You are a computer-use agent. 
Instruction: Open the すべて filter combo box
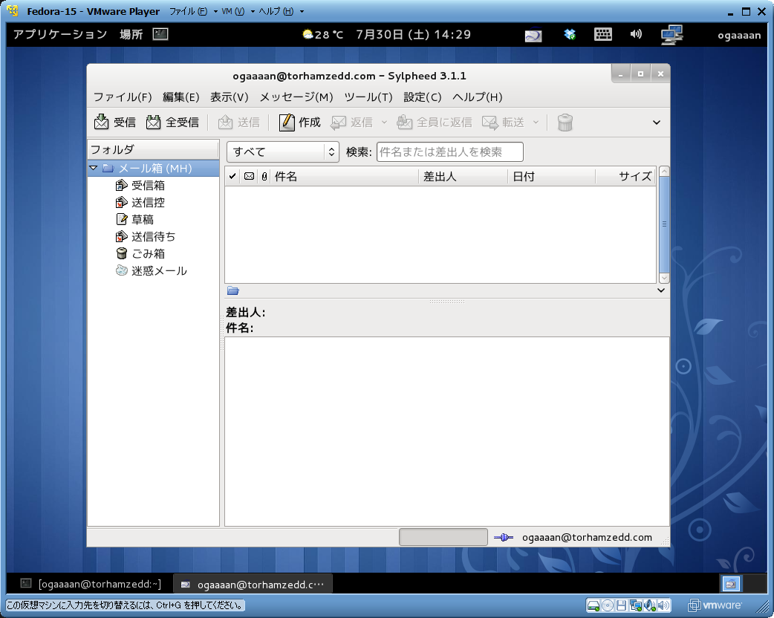click(x=283, y=152)
